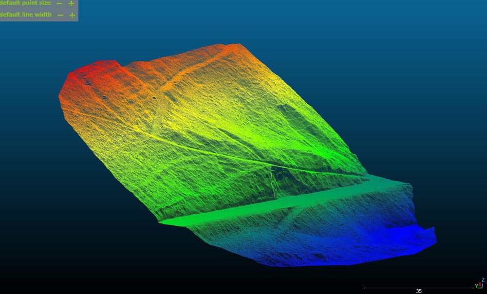This screenshot has width=487, height=294.
Task: Click the thin diagonal ridge line crossing slope
Action: (219, 152)
